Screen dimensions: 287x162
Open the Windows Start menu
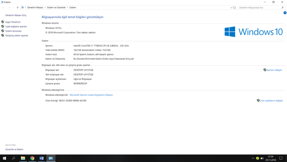[x=4, y=158]
